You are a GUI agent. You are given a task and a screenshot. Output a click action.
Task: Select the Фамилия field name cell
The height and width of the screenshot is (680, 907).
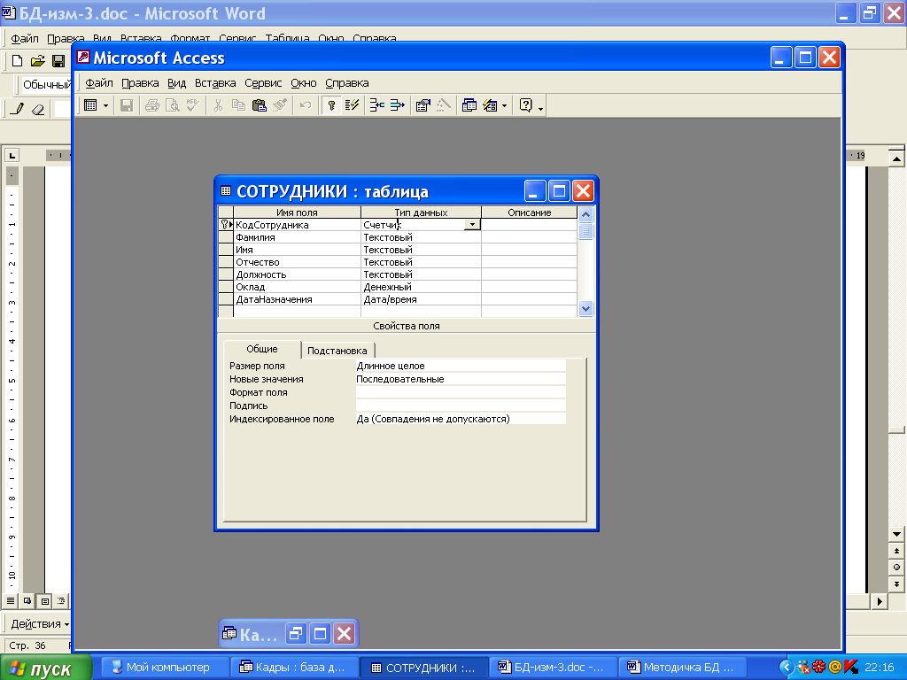click(297, 237)
